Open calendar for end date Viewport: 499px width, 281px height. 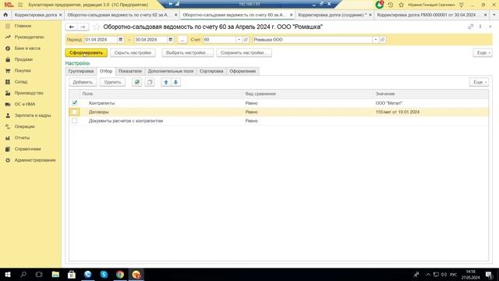point(171,40)
